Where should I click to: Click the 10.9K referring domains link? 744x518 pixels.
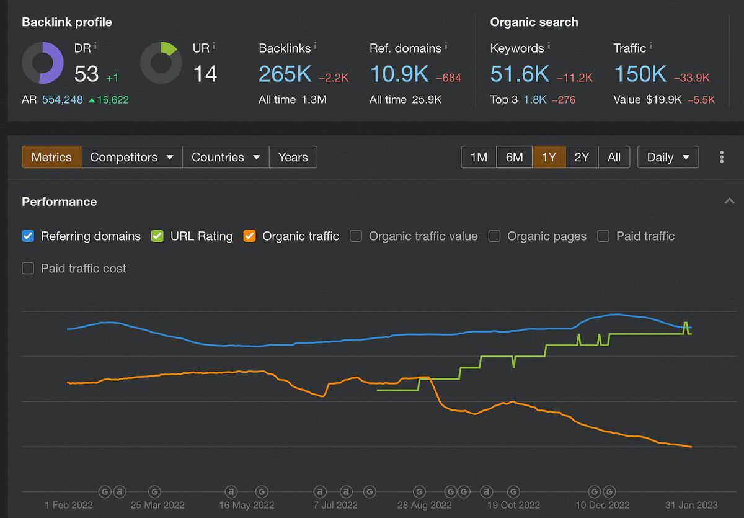point(399,74)
